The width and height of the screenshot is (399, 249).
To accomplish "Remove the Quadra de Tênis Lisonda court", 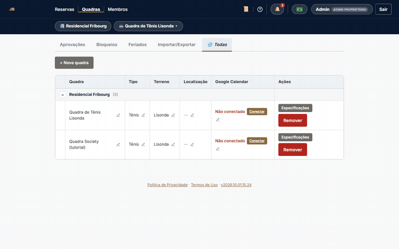I will [292, 120].
